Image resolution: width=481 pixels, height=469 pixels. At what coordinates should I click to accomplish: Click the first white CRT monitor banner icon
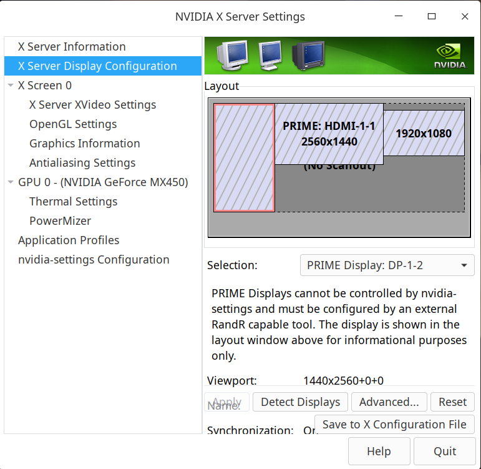(x=233, y=55)
